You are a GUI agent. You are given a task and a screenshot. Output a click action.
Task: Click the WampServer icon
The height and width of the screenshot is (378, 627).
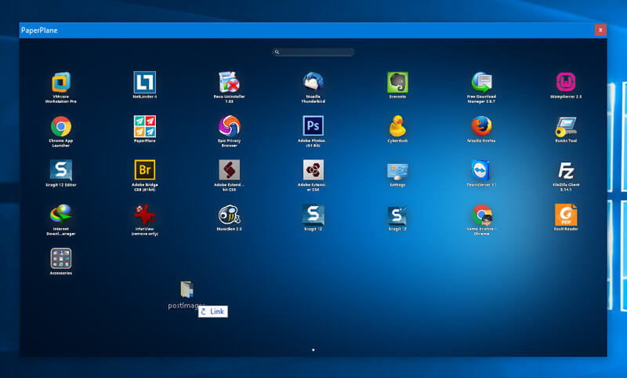pyautogui.click(x=566, y=82)
